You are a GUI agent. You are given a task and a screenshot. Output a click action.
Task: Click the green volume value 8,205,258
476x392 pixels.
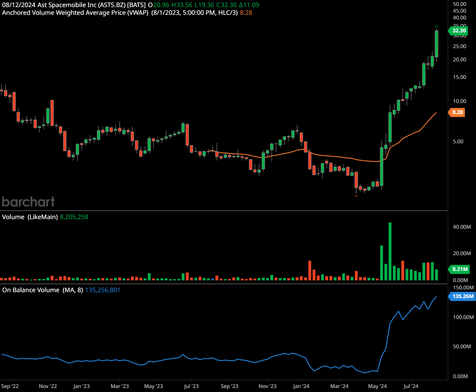pyautogui.click(x=74, y=217)
